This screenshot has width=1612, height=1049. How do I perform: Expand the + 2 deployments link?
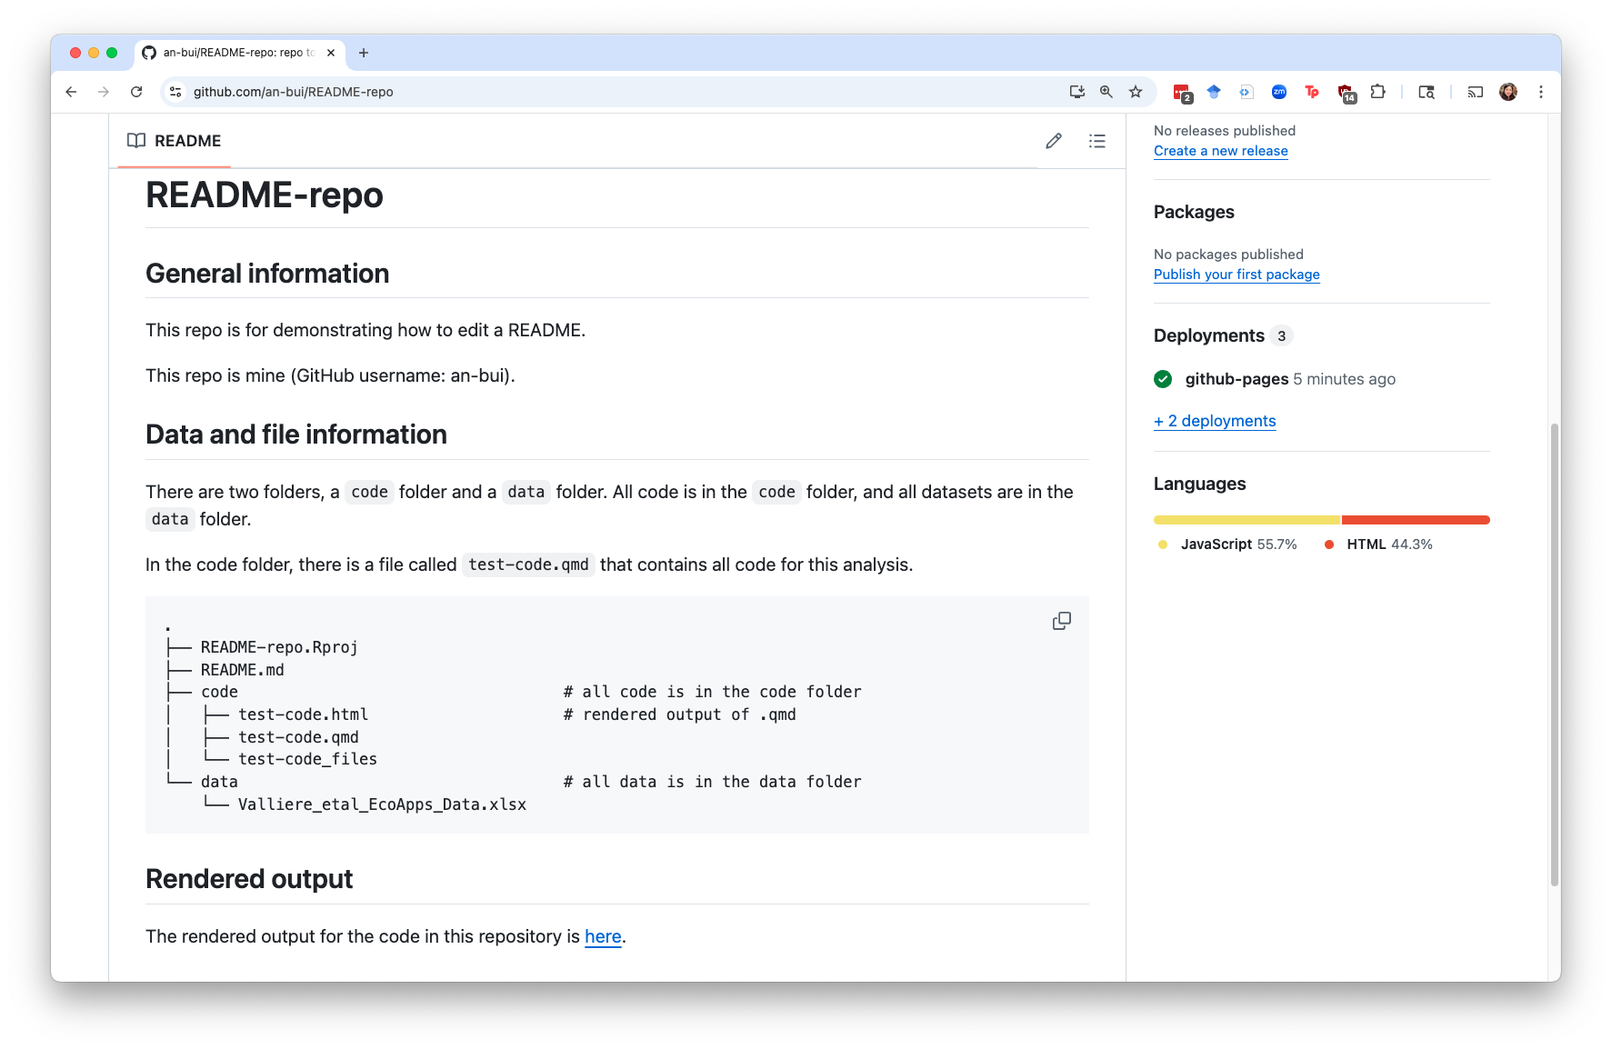1214,421
